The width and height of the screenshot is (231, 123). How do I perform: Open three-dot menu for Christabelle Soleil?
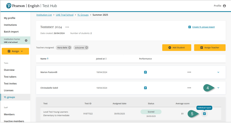tap(189, 88)
